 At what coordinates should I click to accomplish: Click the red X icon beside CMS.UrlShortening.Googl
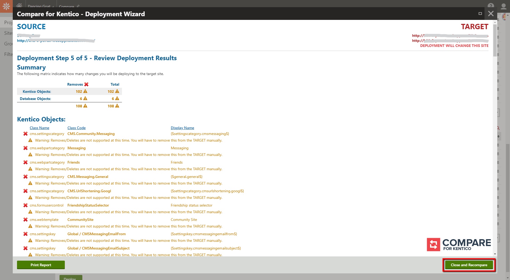[25, 191]
